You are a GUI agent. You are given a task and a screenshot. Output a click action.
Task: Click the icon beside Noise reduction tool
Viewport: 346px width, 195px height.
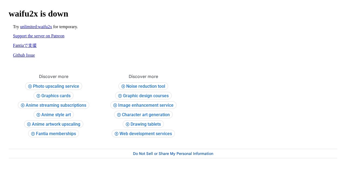123,86
